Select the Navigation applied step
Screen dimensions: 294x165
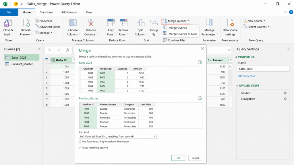tap(248, 99)
